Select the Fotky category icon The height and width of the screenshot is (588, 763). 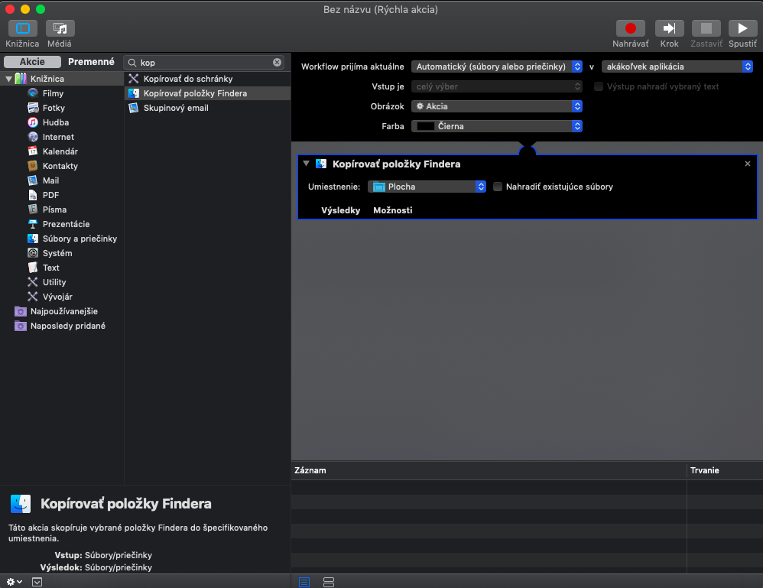pyautogui.click(x=33, y=108)
